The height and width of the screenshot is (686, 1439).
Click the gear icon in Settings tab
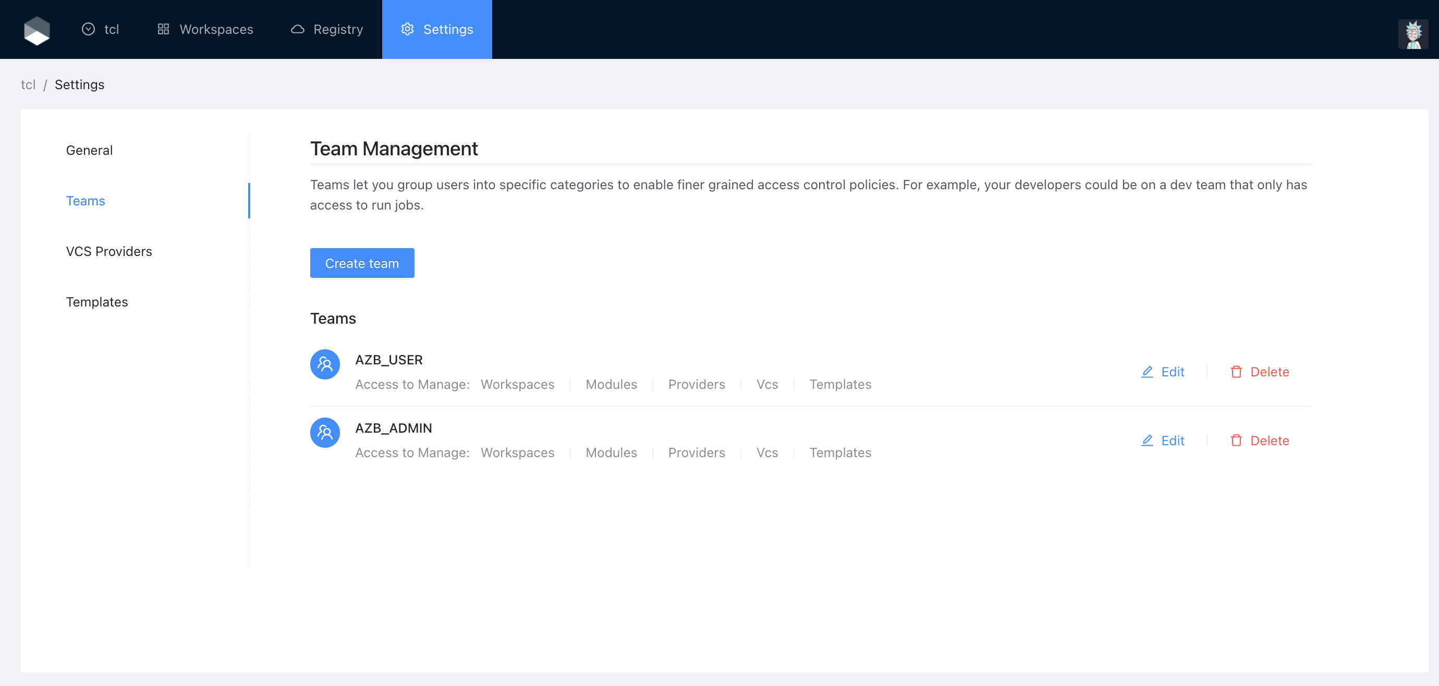[408, 29]
